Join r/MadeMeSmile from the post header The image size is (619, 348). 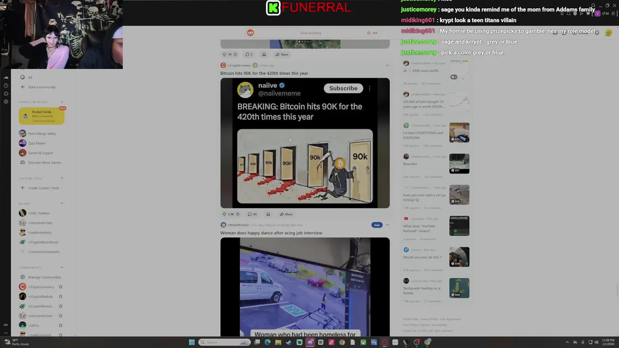(x=377, y=225)
